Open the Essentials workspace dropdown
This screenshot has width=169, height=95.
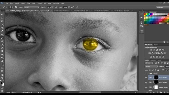[x=163, y=7]
